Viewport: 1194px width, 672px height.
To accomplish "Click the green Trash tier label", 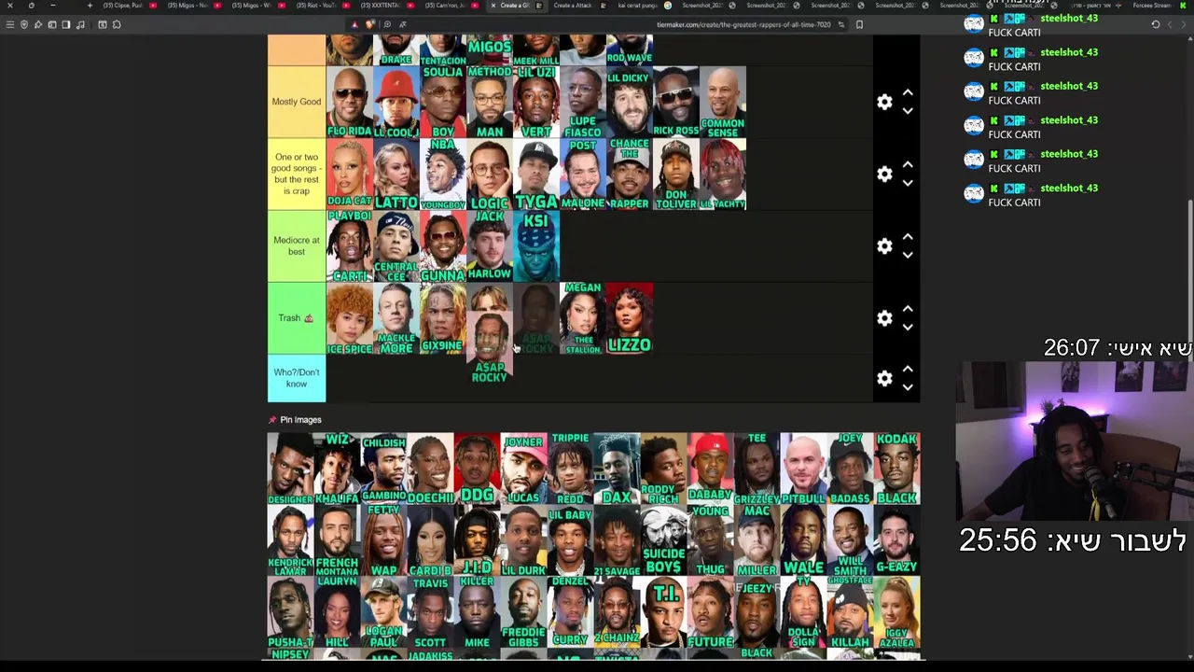I will pyautogui.click(x=297, y=318).
